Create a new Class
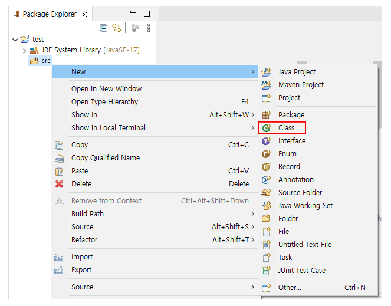391x306 pixels. point(318,128)
